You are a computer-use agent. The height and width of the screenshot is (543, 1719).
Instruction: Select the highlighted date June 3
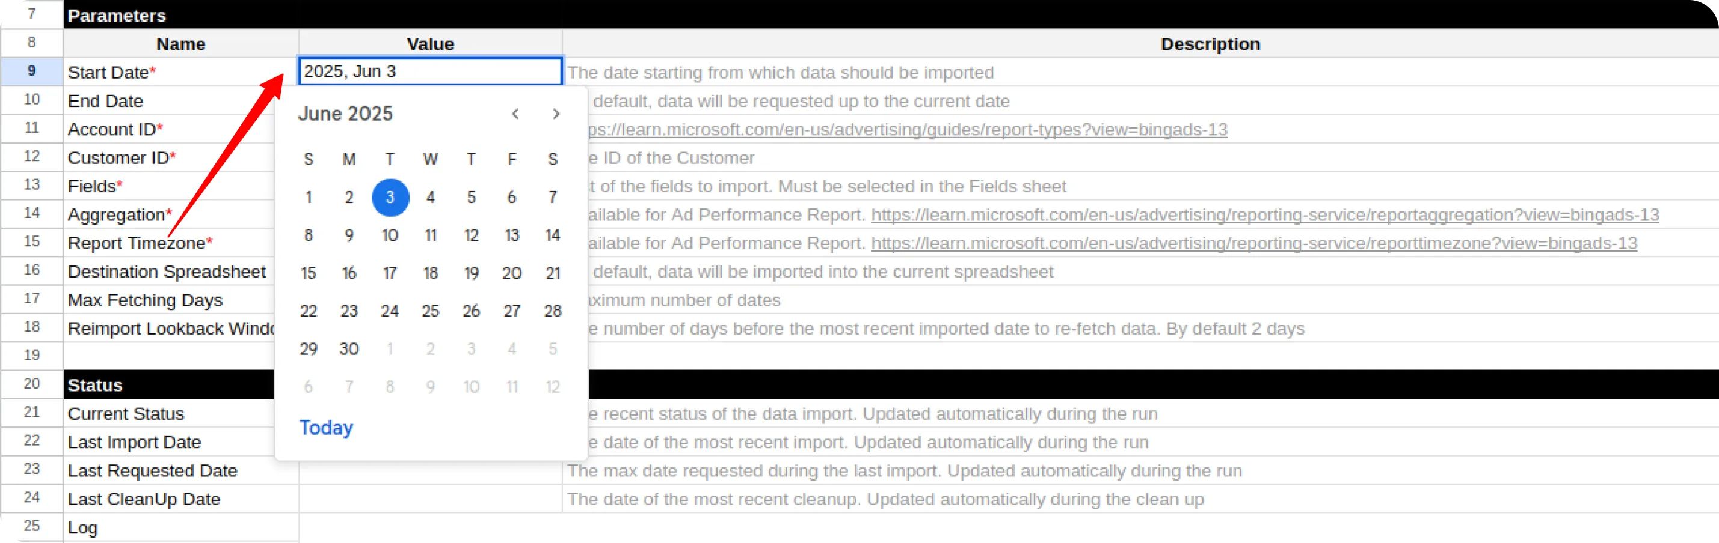pos(390,197)
